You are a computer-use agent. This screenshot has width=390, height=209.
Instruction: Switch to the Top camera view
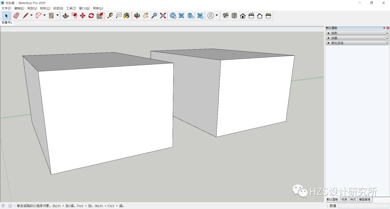point(234,16)
